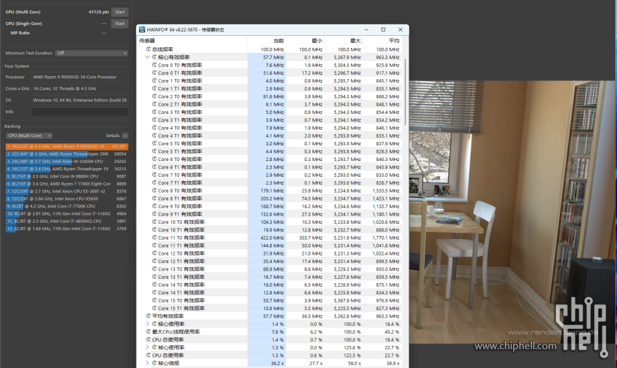617x368 pixels.
Task: Click the OS field Windows 10 64 Bit
Action: coord(80,100)
